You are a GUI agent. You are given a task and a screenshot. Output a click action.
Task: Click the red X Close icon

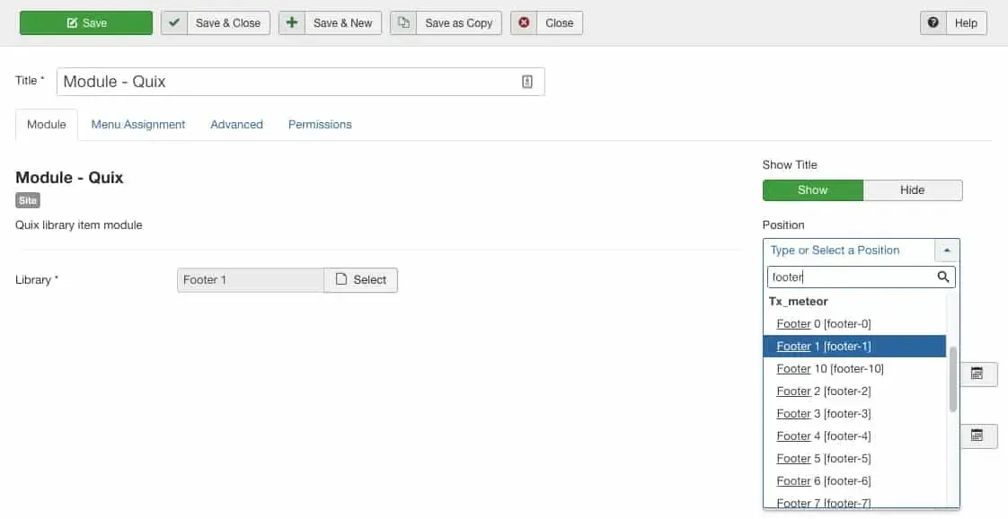524,23
